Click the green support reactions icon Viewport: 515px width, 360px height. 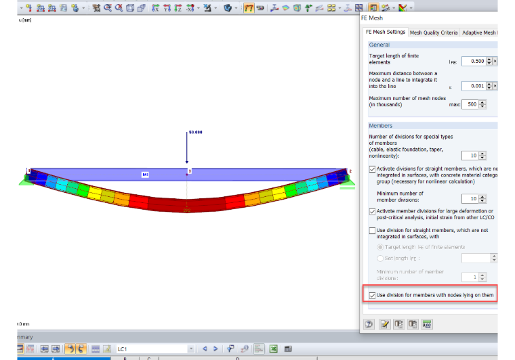click(308, 7)
